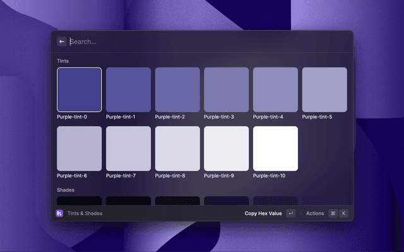The height and width of the screenshot is (252, 404).
Task: Click the back arrow button
Action: 62,42
